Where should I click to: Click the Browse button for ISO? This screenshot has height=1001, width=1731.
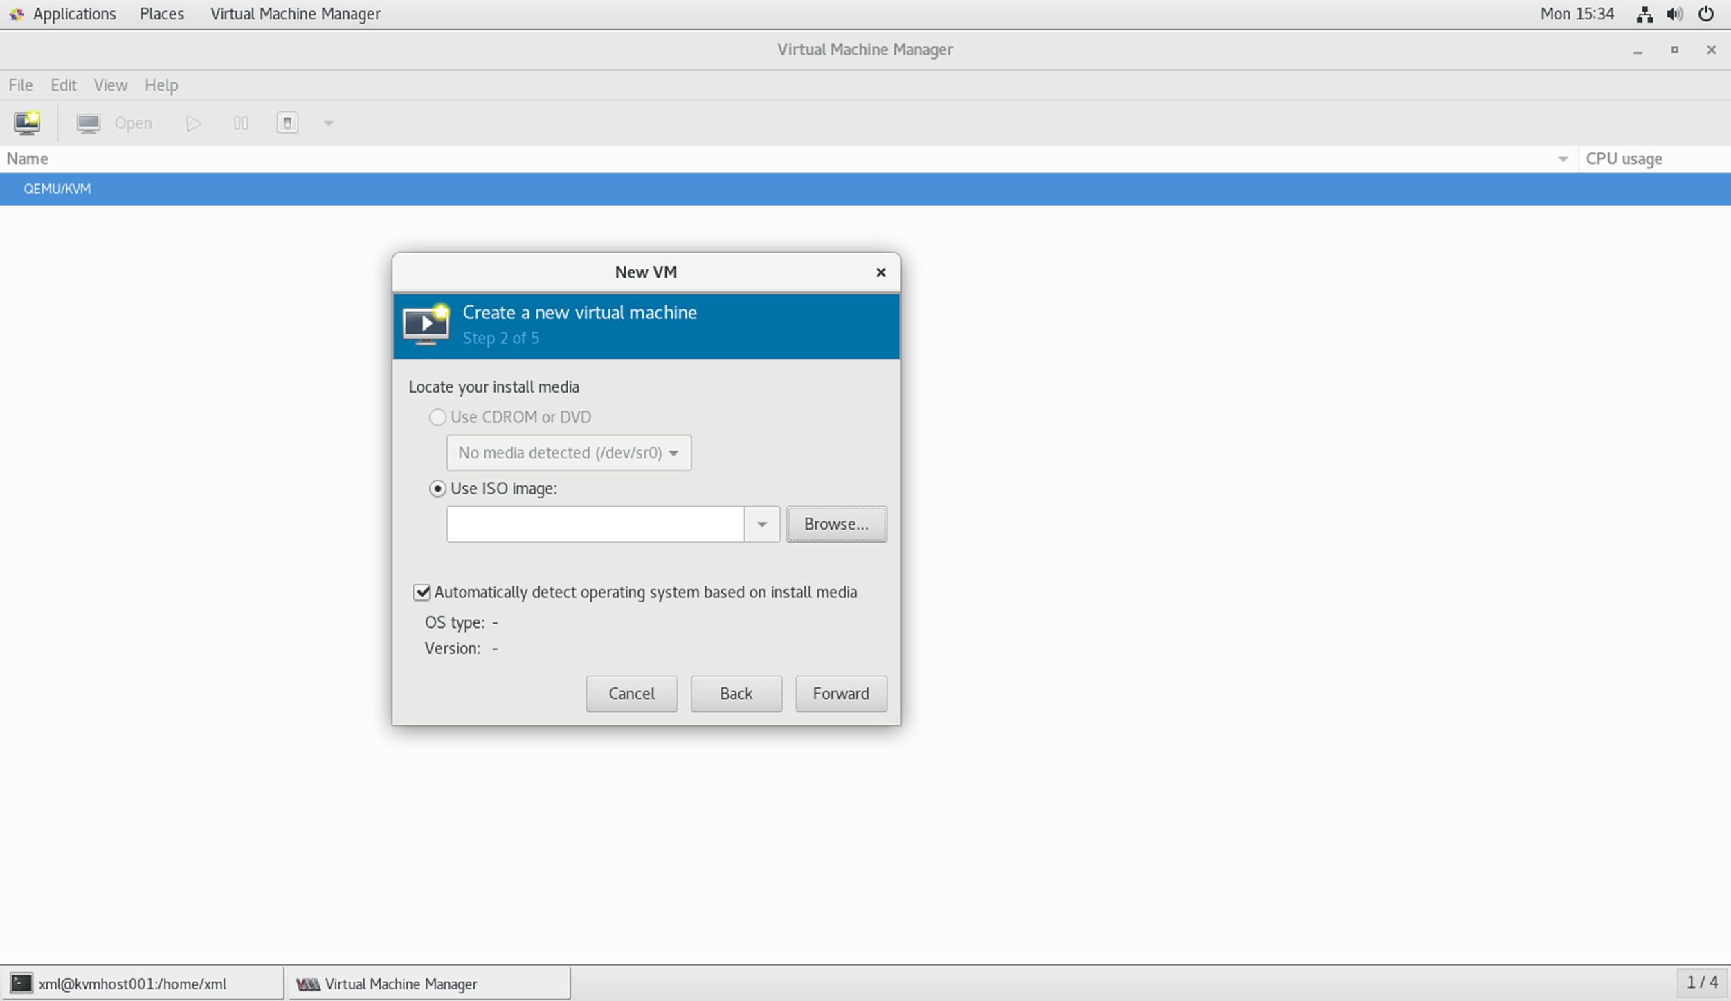[836, 523]
